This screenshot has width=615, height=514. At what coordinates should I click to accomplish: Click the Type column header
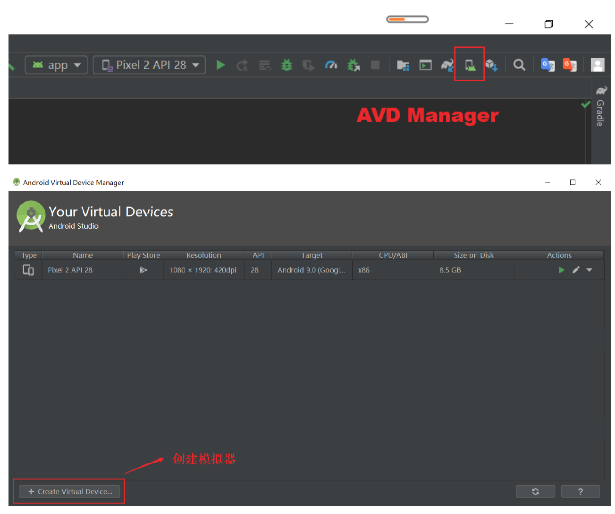pos(29,255)
